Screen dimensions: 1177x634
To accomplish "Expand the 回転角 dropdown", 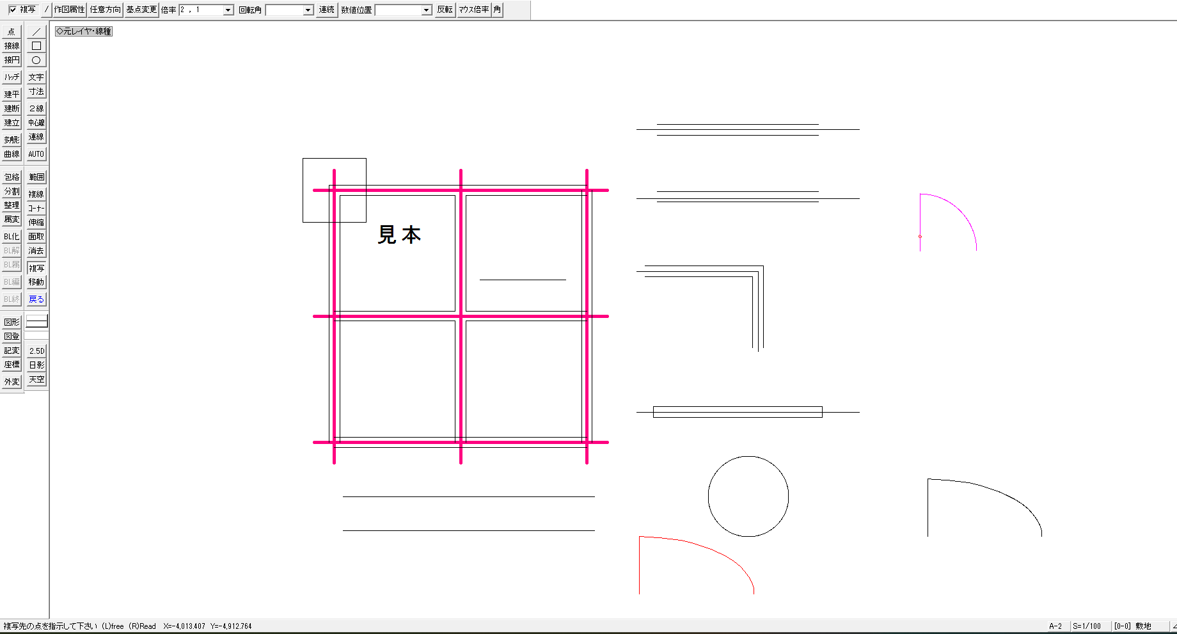I will pos(308,10).
